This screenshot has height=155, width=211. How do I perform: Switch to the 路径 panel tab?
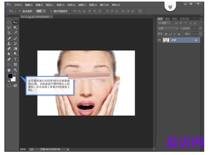point(175,19)
